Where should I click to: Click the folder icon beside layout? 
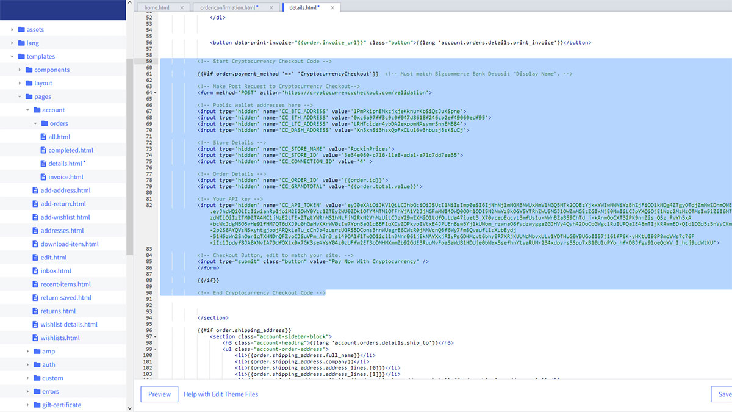(29, 83)
